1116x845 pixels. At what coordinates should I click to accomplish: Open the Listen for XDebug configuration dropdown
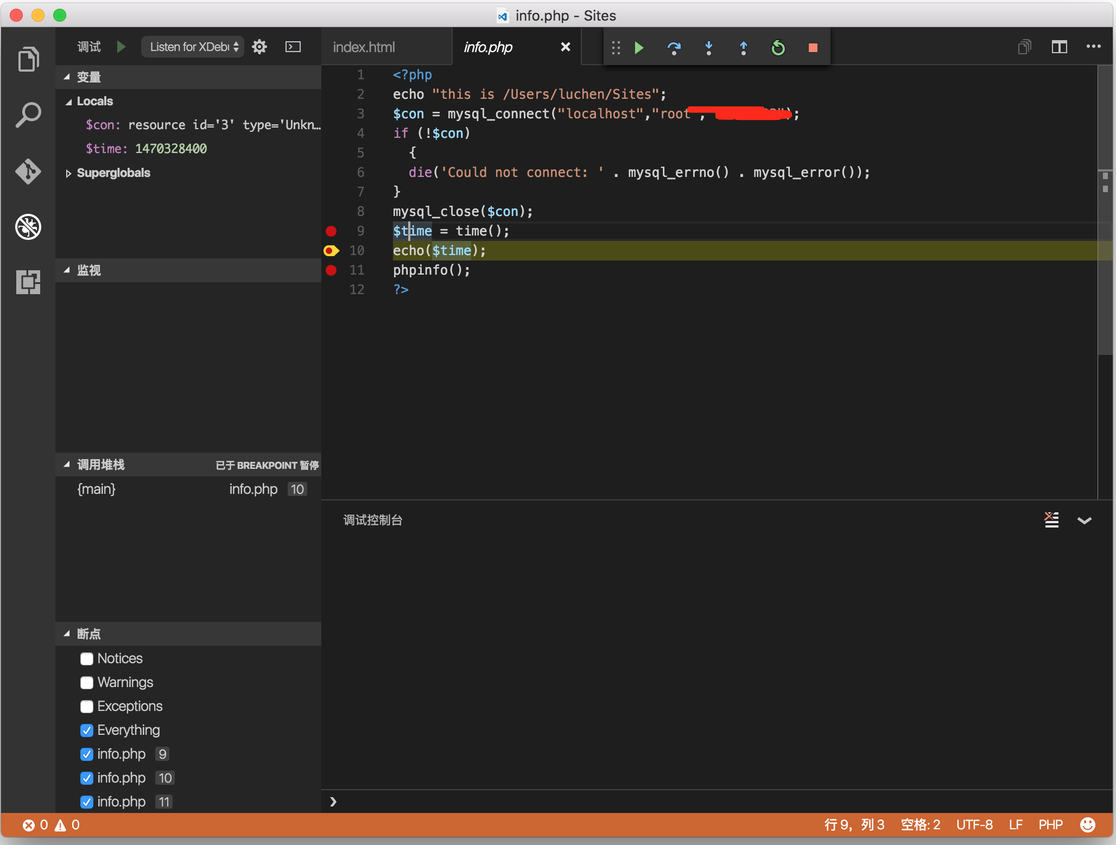193,47
